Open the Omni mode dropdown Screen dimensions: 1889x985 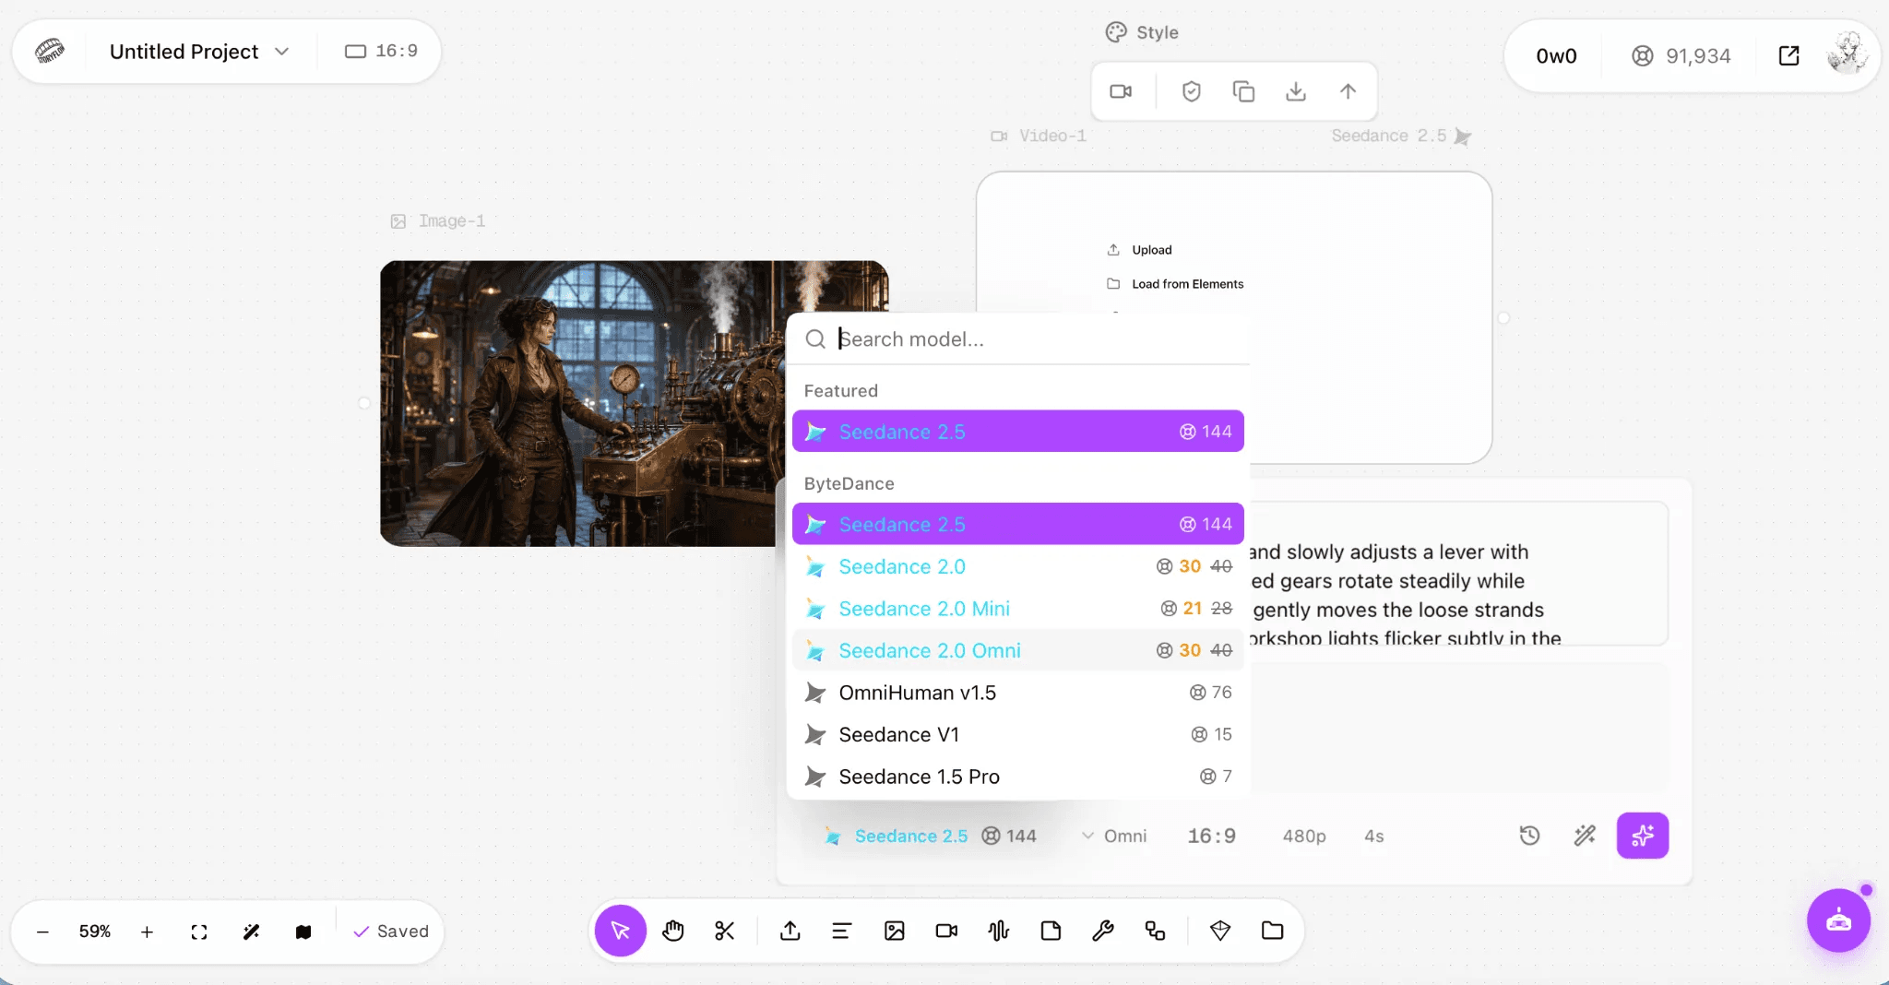[1114, 836]
